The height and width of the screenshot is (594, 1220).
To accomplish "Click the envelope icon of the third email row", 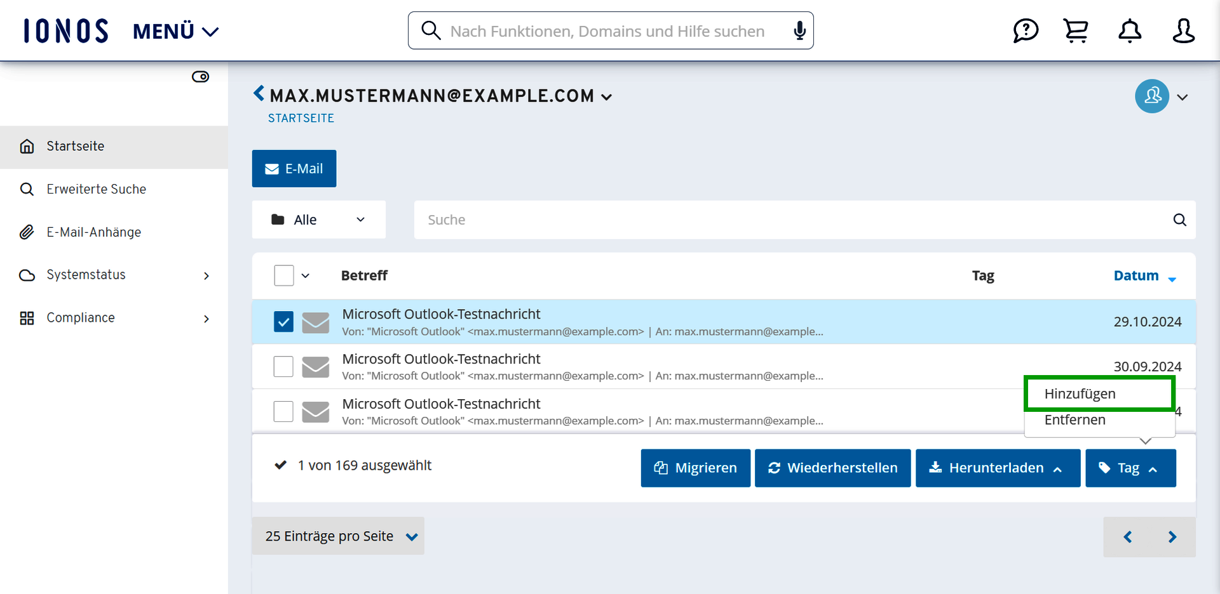I will point(316,412).
